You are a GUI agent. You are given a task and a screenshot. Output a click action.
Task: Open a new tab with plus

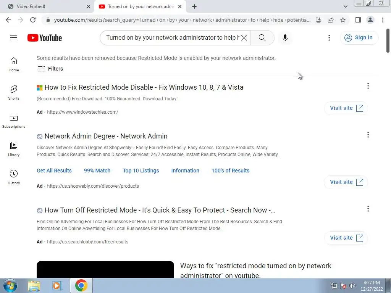194,6
